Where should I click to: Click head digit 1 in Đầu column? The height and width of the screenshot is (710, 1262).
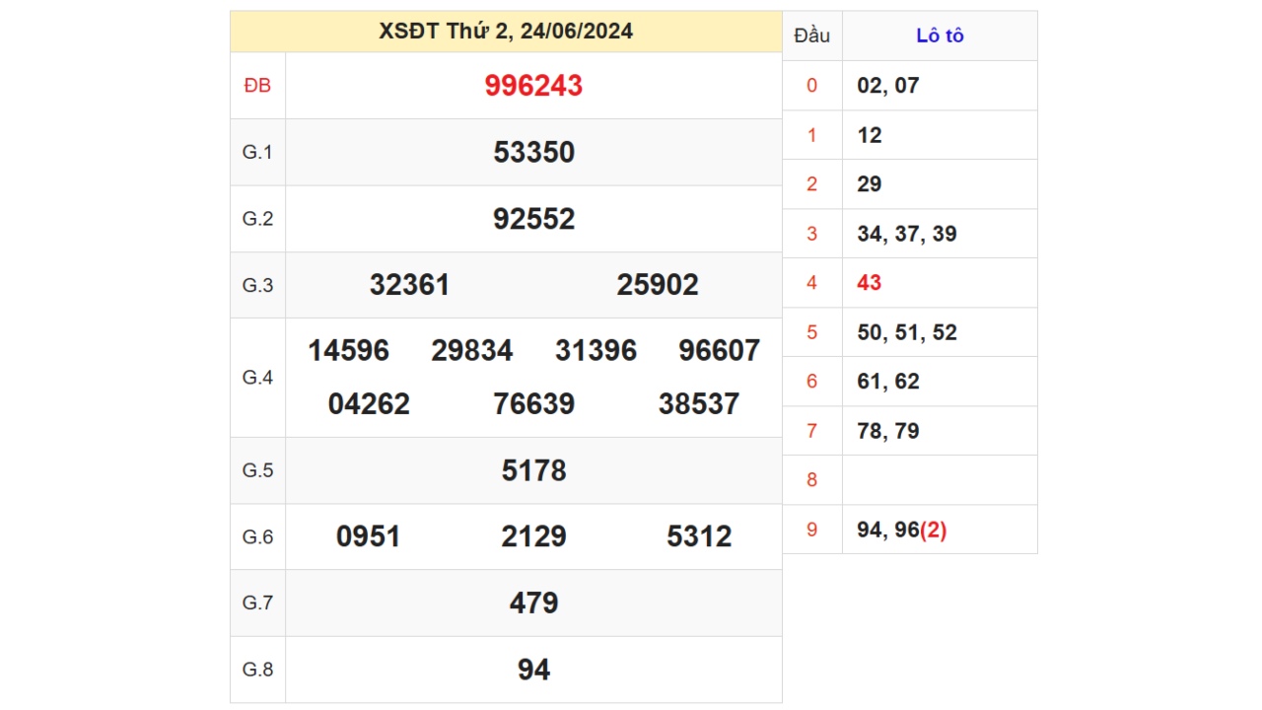click(x=812, y=135)
